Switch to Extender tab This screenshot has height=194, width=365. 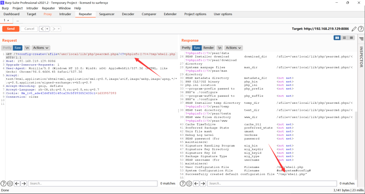[x=170, y=14]
